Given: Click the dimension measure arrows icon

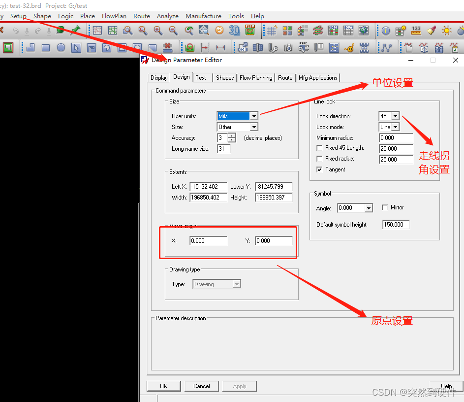Looking at the screenshot, I should pos(220,47).
